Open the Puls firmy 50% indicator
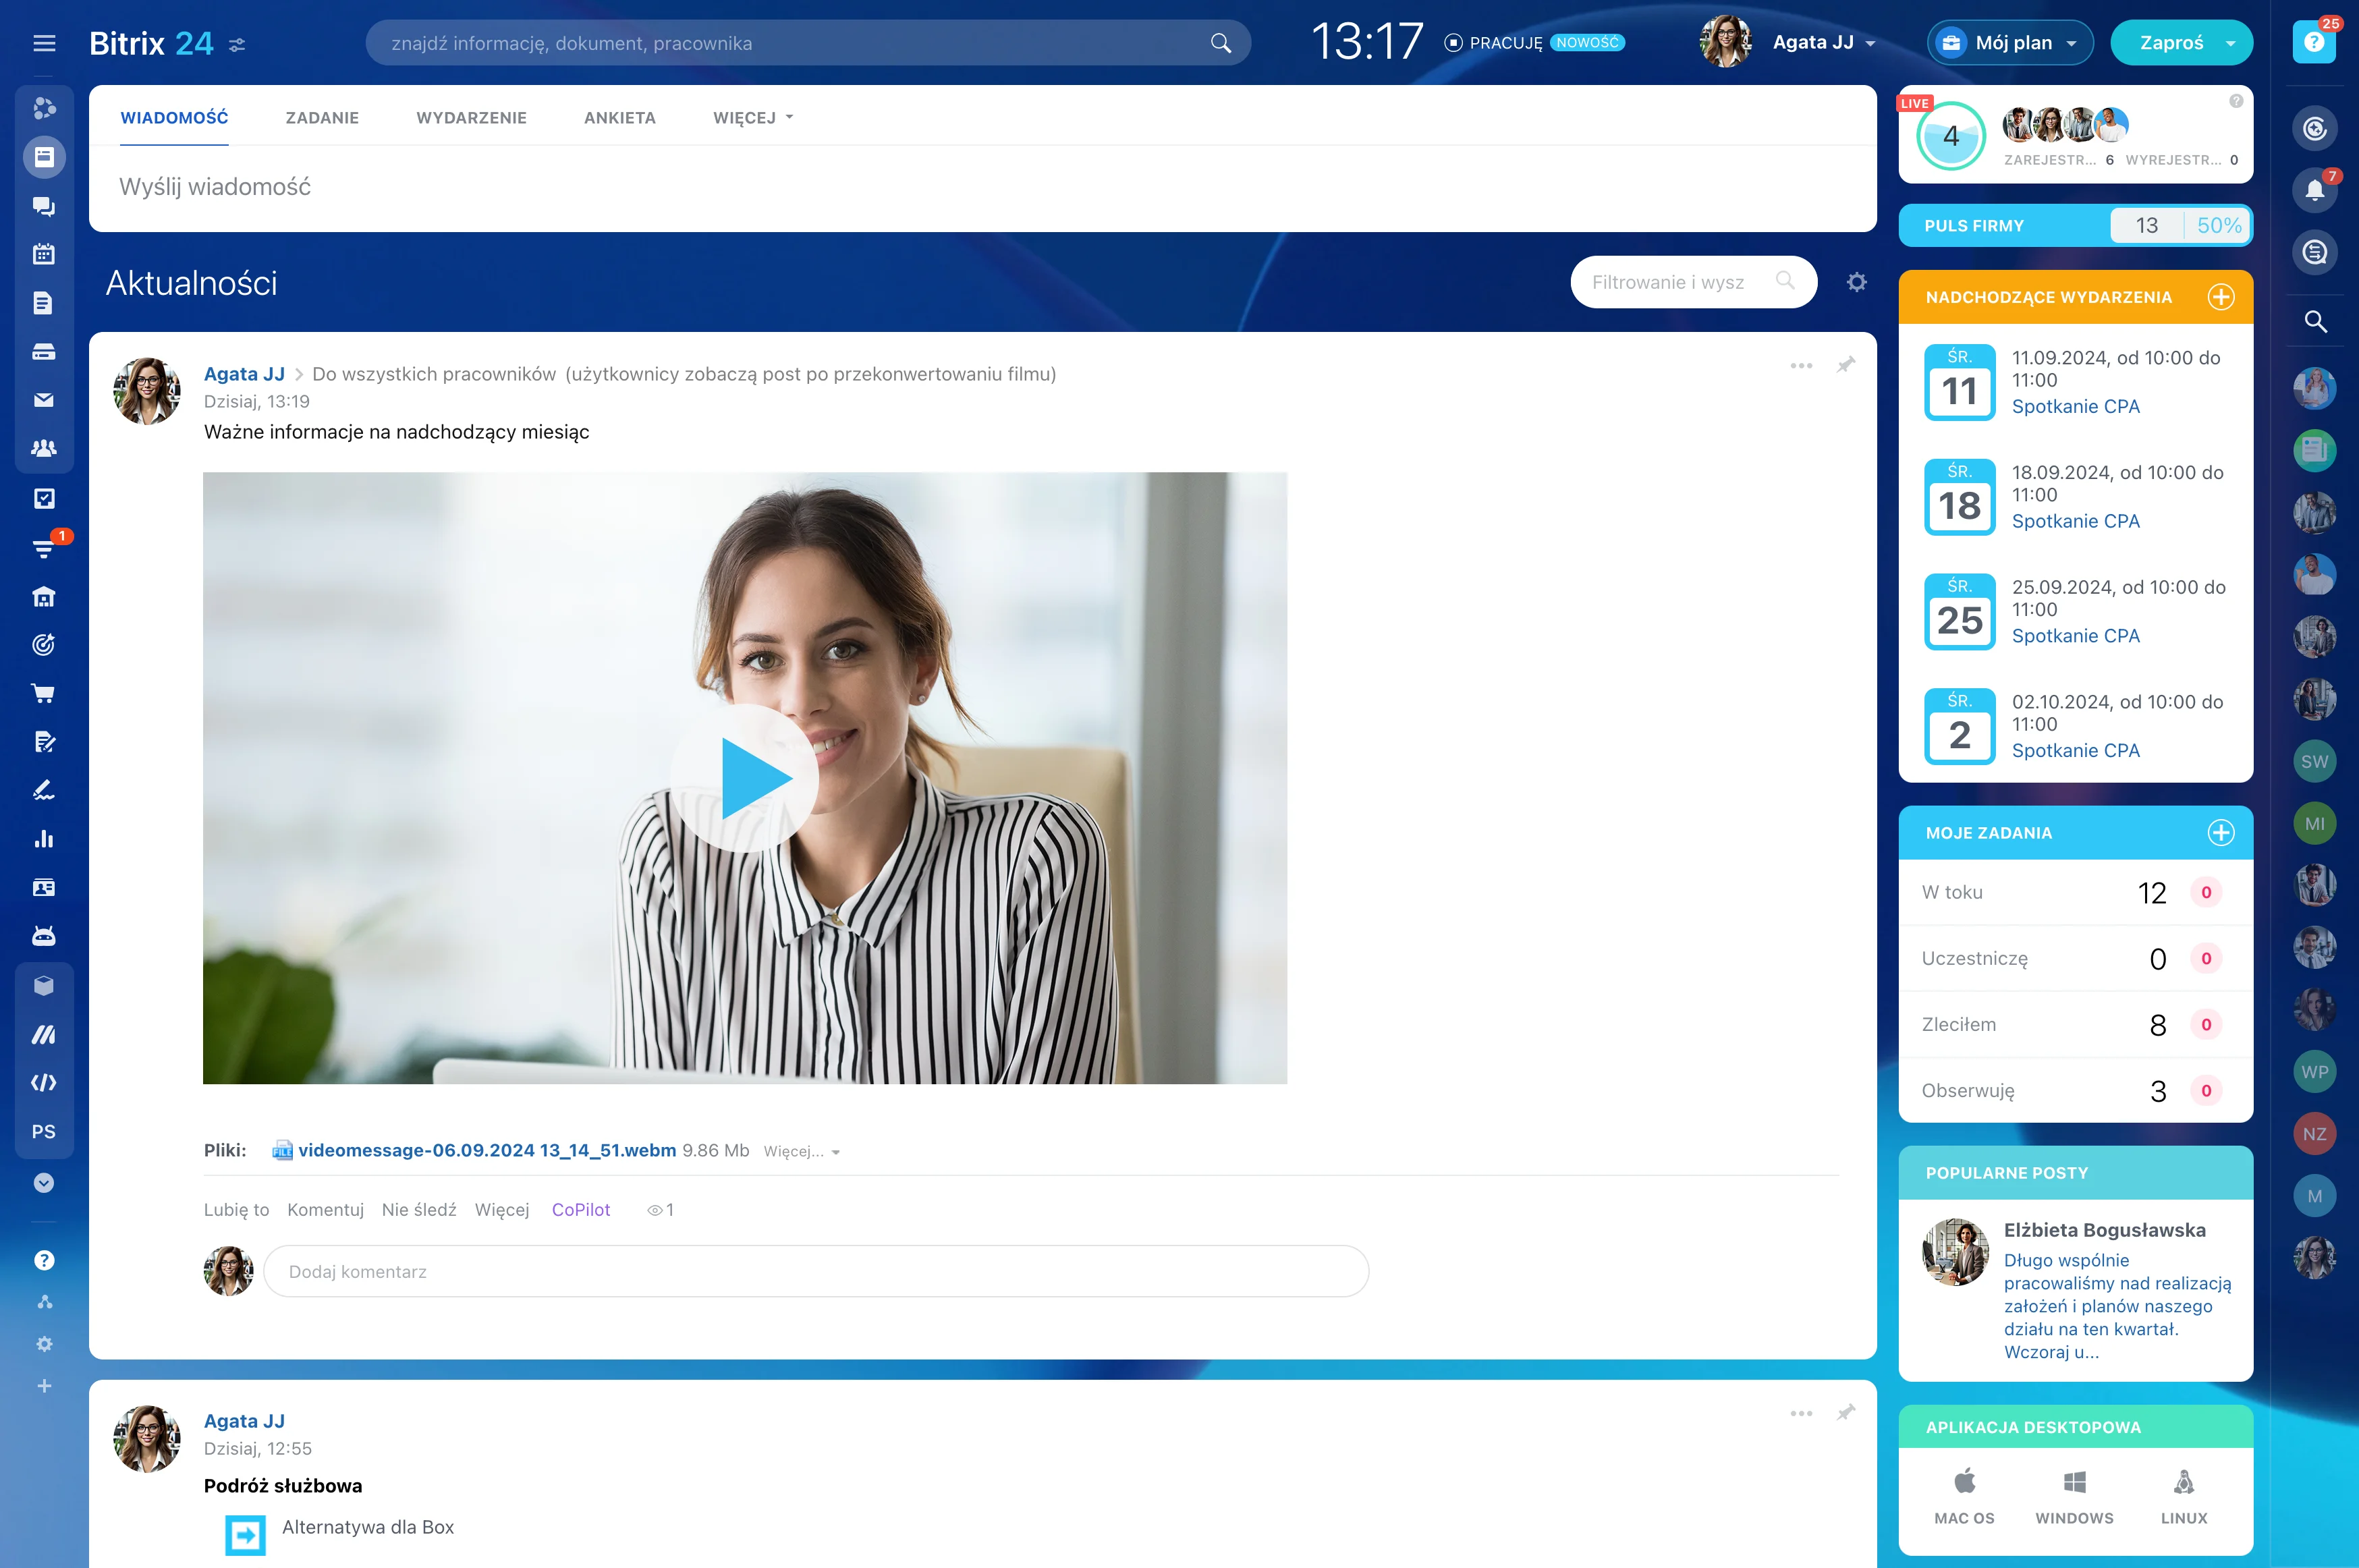The width and height of the screenshot is (2359, 1568). pyautogui.click(x=2218, y=226)
